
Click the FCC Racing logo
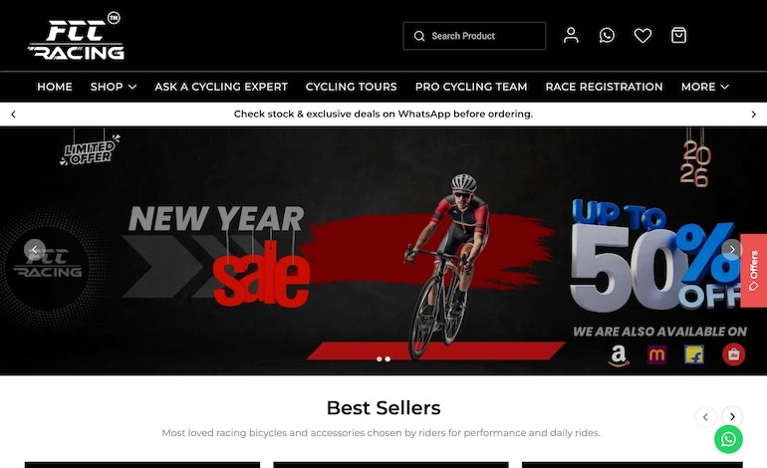[76, 36]
